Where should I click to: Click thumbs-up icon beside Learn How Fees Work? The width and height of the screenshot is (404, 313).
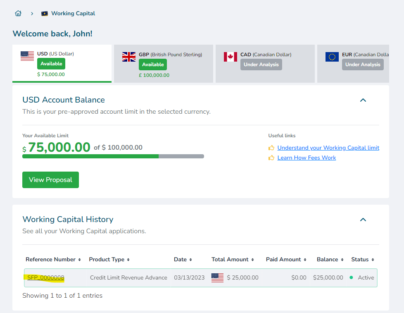tap(271, 158)
